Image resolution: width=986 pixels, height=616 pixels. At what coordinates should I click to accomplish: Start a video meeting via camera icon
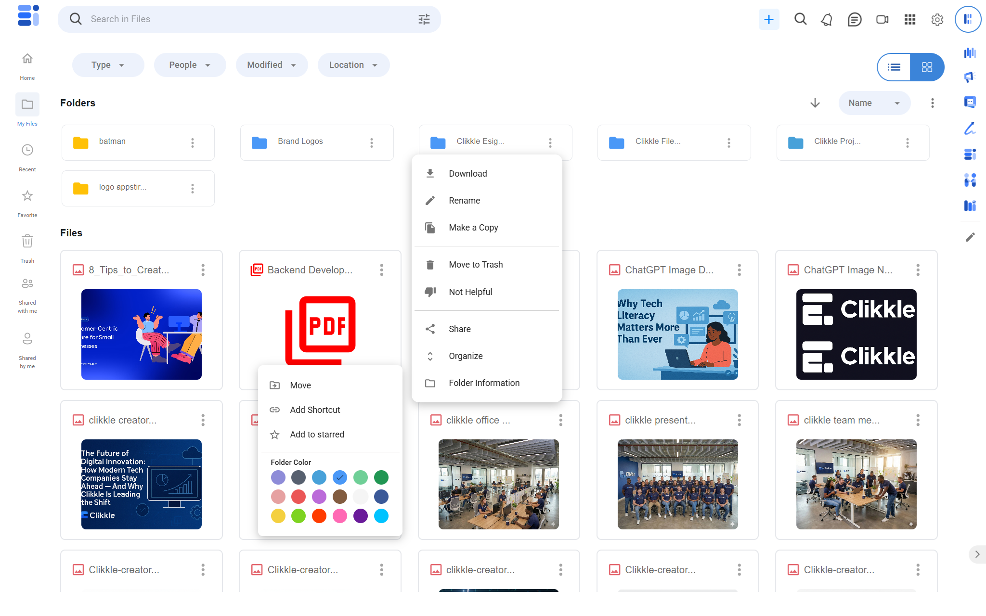click(x=882, y=19)
